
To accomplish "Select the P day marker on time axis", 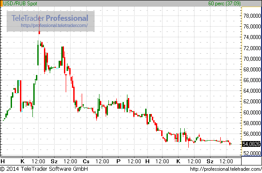I will 119,161.
